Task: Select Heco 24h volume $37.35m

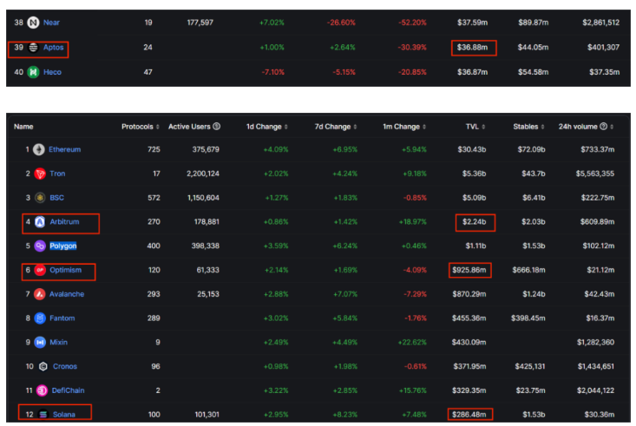Action: tap(605, 72)
